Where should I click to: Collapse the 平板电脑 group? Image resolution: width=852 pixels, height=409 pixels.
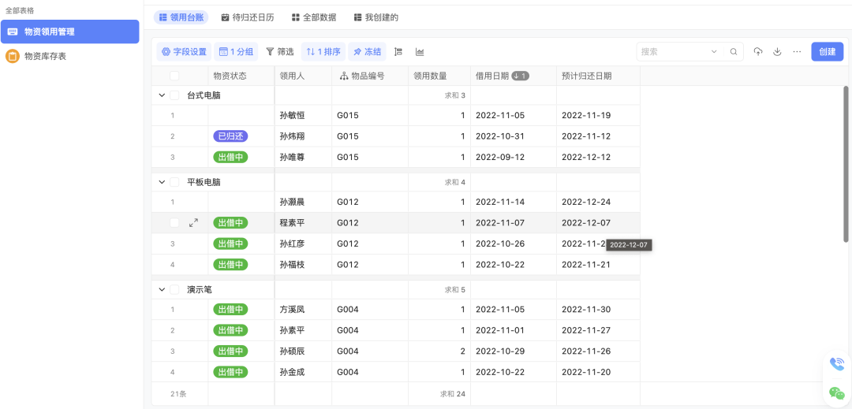click(x=162, y=182)
